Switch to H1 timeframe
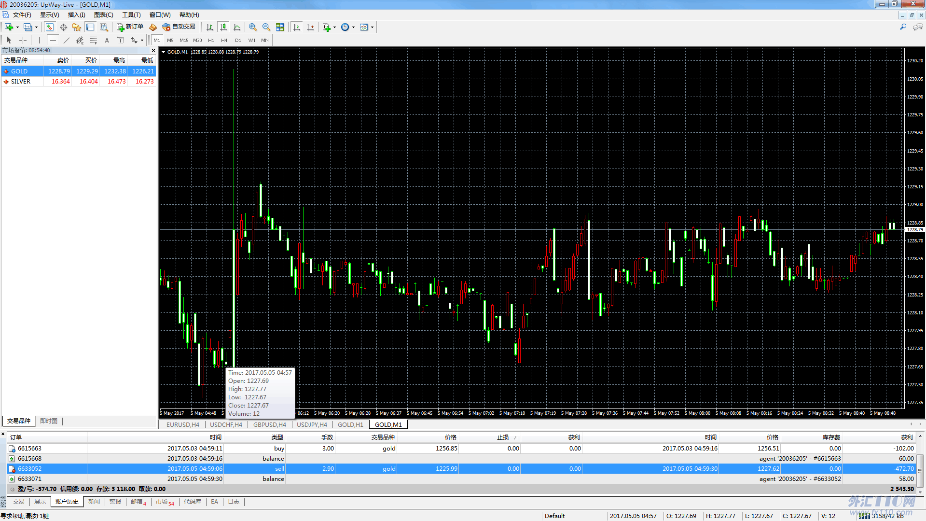The width and height of the screenshot is (926, 521). pos(211,40)
